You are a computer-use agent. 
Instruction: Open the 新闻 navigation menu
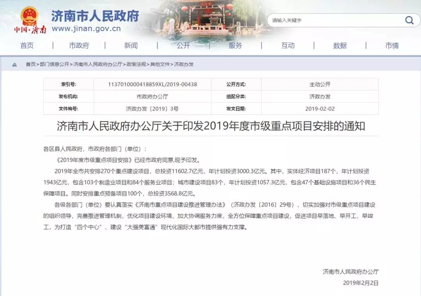tap(131, 46)
